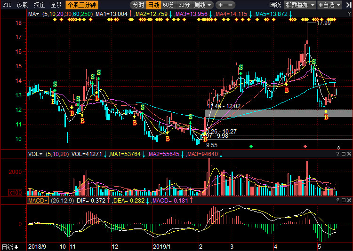Click the 画线 drawing tools button
The height and width of the screenshot is (251, 353).
(275, 5)
